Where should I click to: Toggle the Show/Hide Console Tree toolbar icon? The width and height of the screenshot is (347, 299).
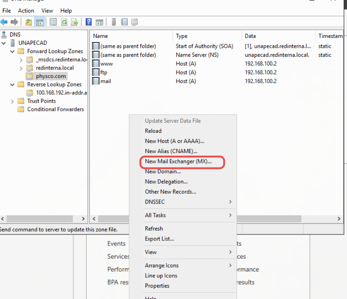(40, 22)
